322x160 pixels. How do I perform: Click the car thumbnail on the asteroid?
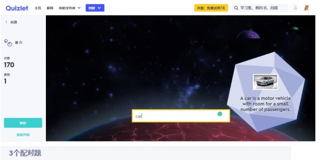(265, 82)
